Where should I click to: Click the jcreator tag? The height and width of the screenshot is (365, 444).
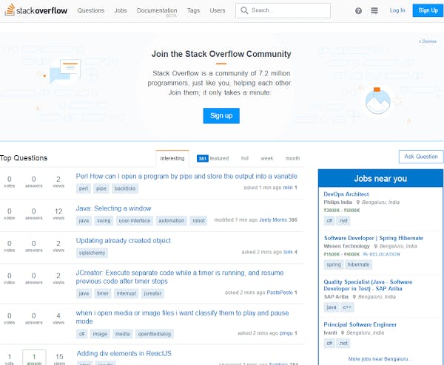pos(152,293)
